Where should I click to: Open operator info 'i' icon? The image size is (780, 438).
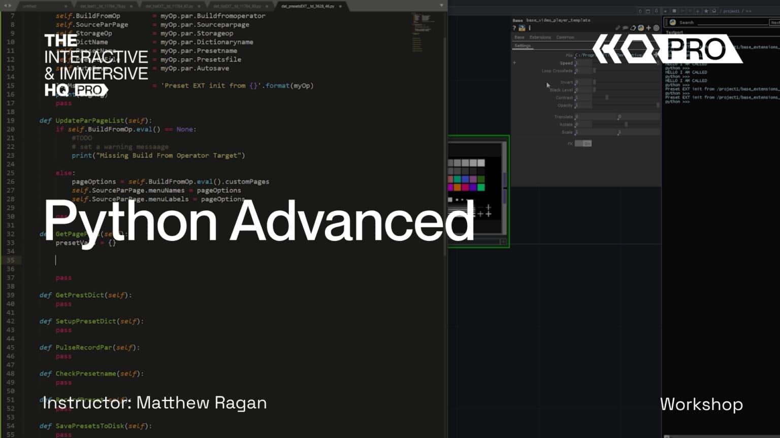[530, 28]
